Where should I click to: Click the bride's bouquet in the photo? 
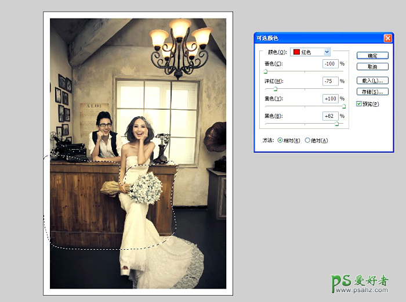143,188
